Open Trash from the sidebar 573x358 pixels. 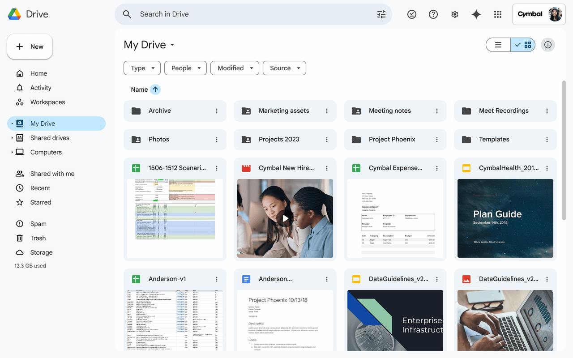tap(37, 238)
